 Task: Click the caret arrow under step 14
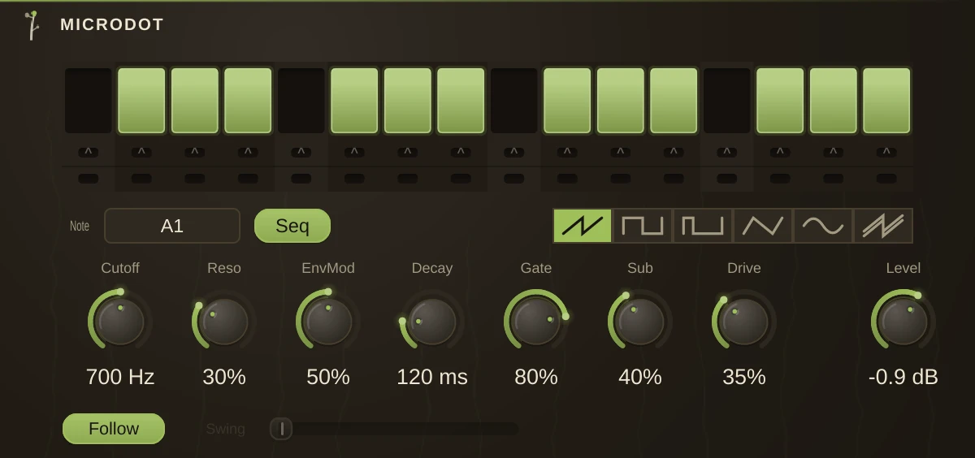tap(780, 152)
